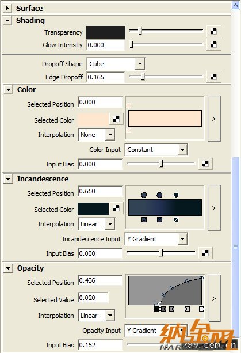Click the Edge Dropoff map checker button
This screenshot has height=353, width=241.
click(x=213, y=77)
